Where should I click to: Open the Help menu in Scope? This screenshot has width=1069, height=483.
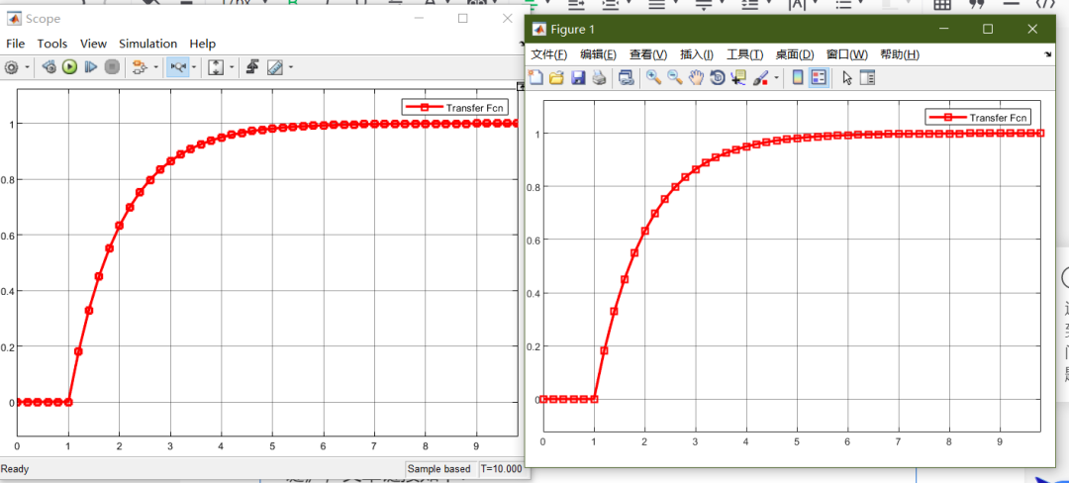[x=203, y=44]
